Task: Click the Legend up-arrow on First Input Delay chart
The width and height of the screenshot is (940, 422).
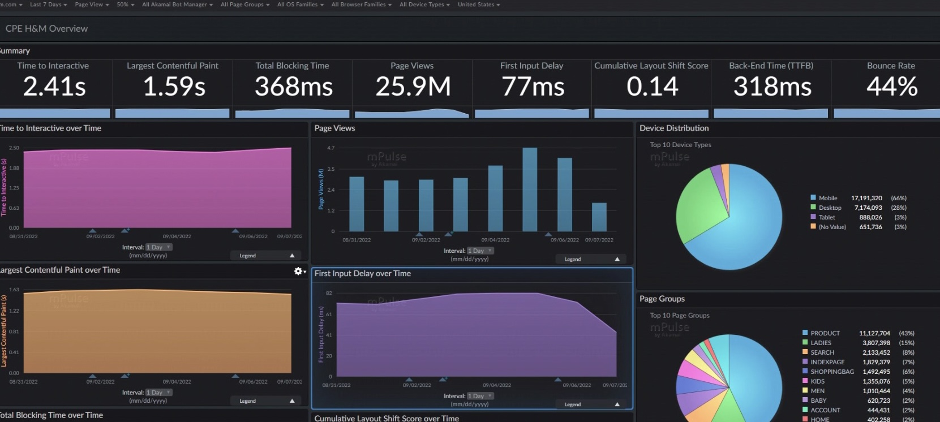Action: pyautogui.click(x=617, y=404)
